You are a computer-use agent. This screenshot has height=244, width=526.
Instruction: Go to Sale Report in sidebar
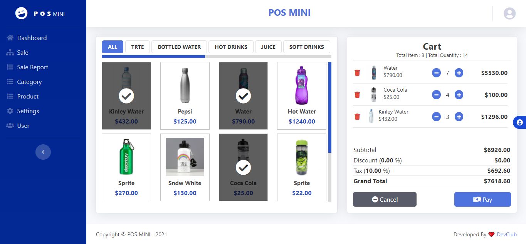pos(32,67)
